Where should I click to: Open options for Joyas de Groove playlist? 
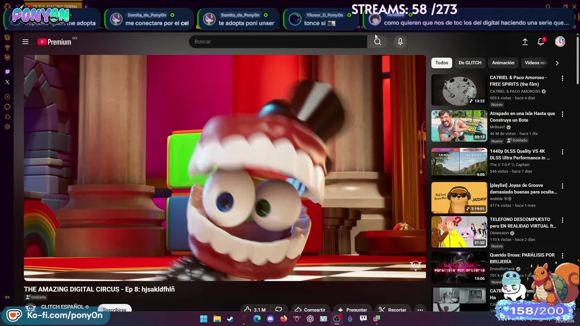click(x=562, y=186)
